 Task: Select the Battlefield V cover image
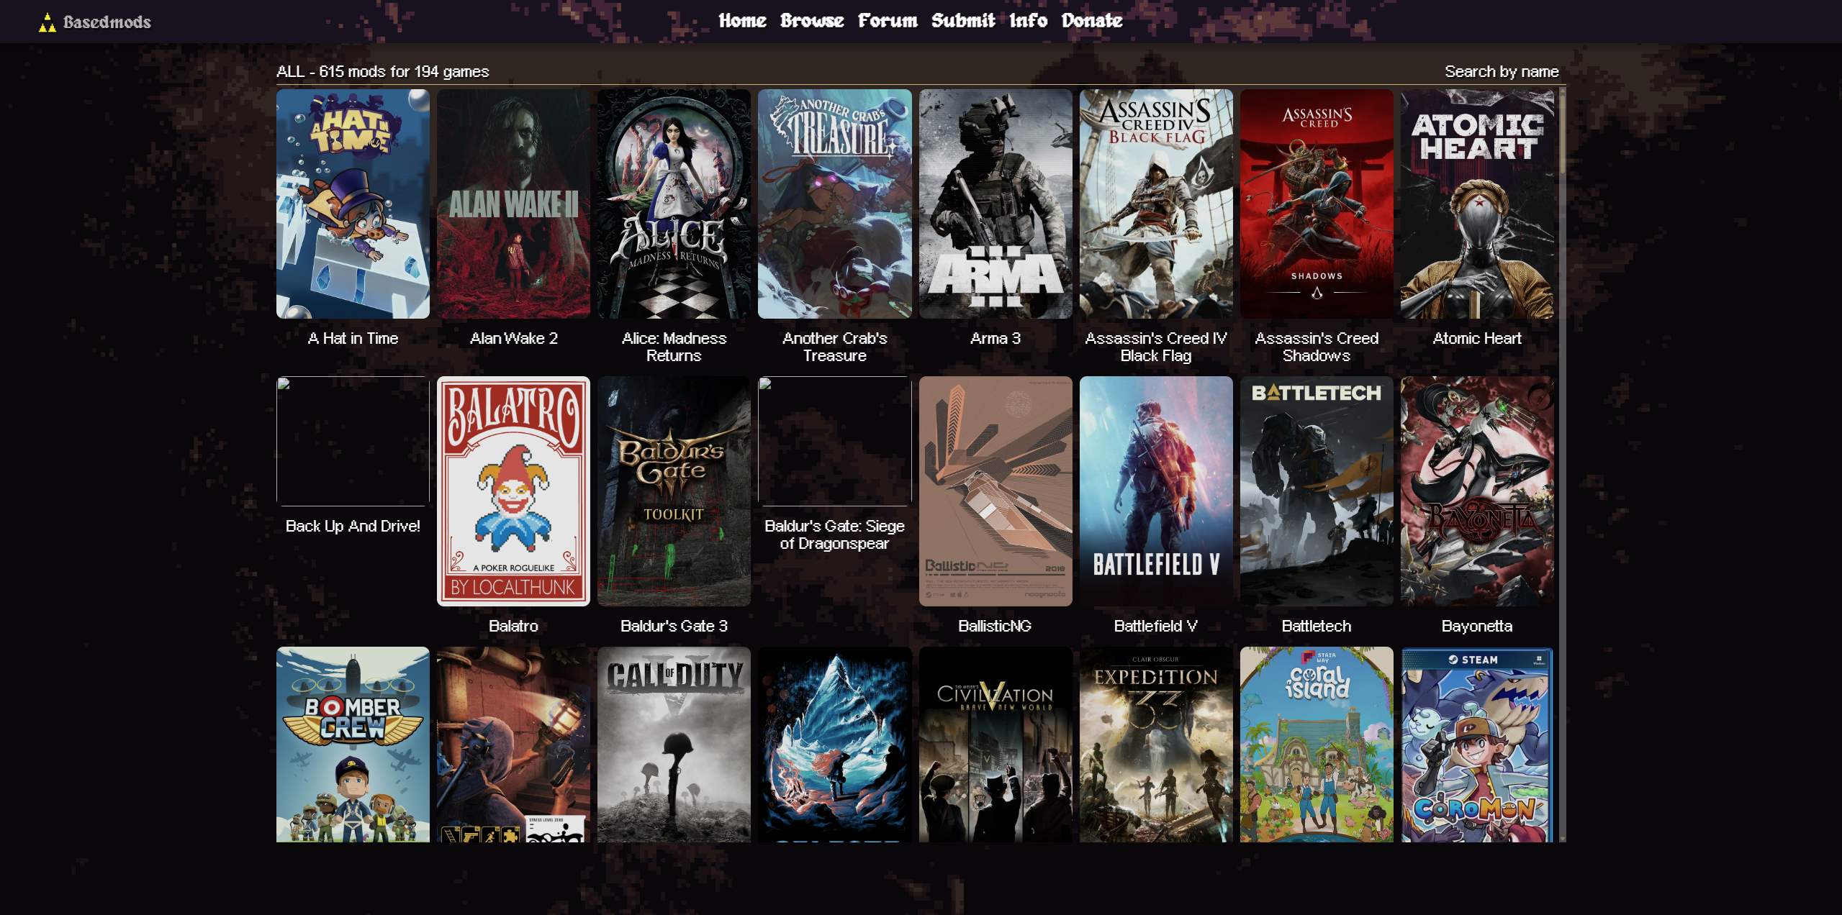(x=1156, y=491)
